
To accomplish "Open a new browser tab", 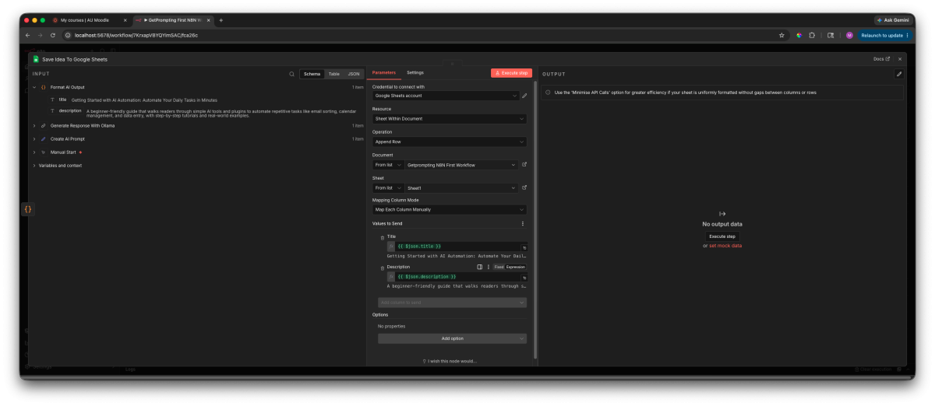I will pyautogui.click(x=221, y=19).
